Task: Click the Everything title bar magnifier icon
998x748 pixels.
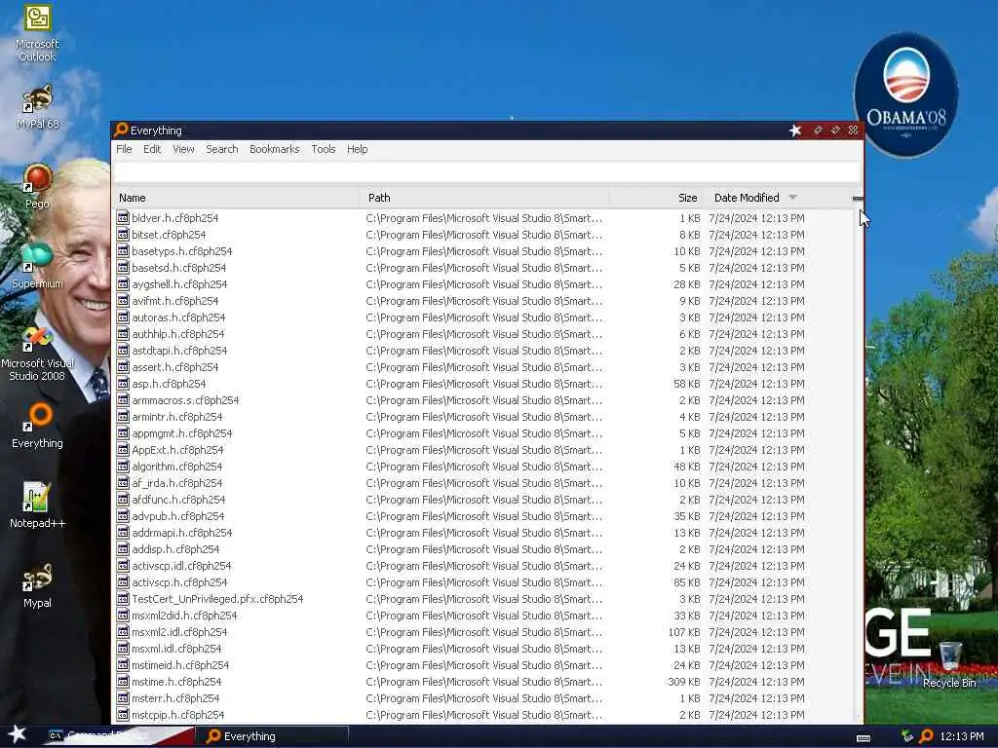Action: click(121, 130)
